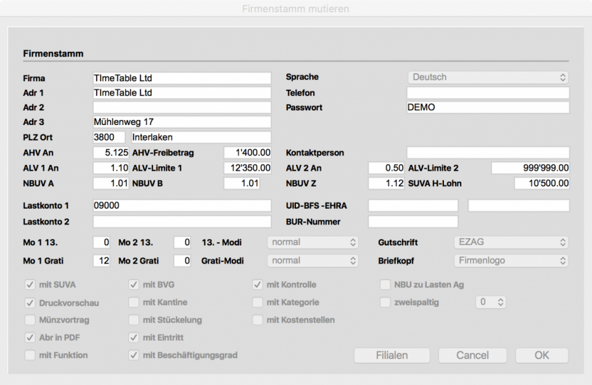Click the zweispaltig number stepper

click(x=491, y=302)
